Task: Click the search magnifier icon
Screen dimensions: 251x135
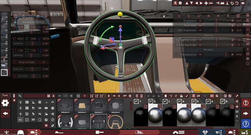Action: [20, 96]
